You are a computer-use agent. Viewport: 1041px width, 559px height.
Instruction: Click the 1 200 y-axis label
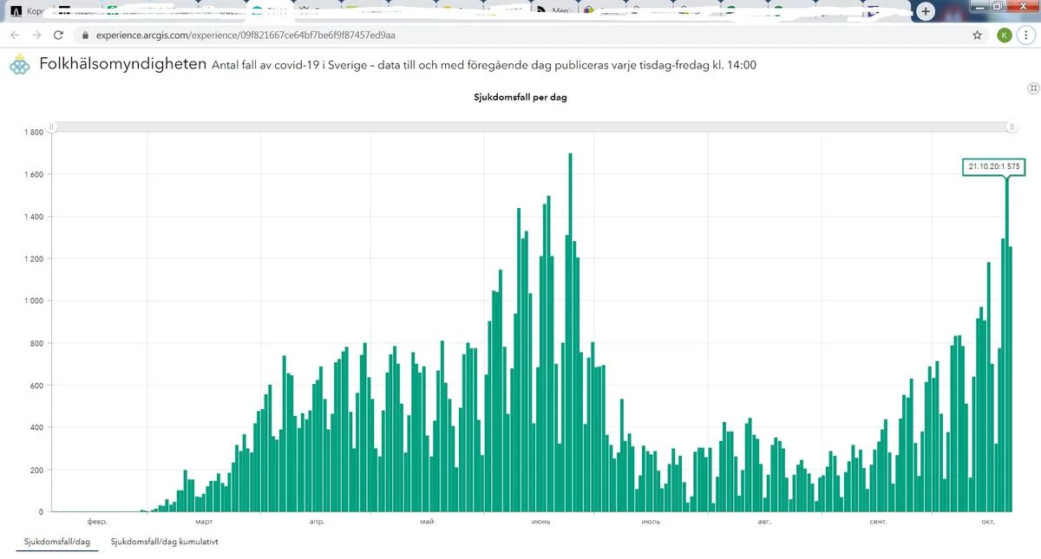click(x=33, y=259)
